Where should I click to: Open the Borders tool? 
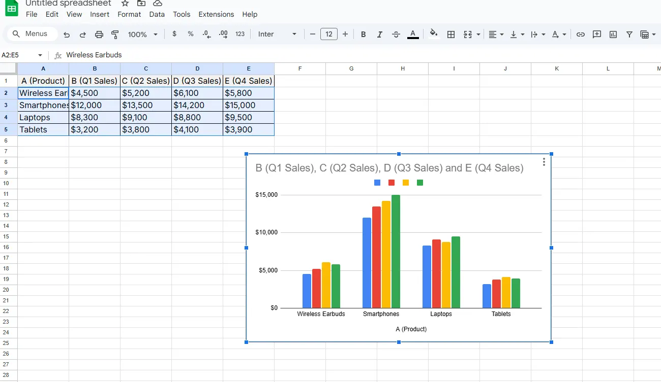450,34
